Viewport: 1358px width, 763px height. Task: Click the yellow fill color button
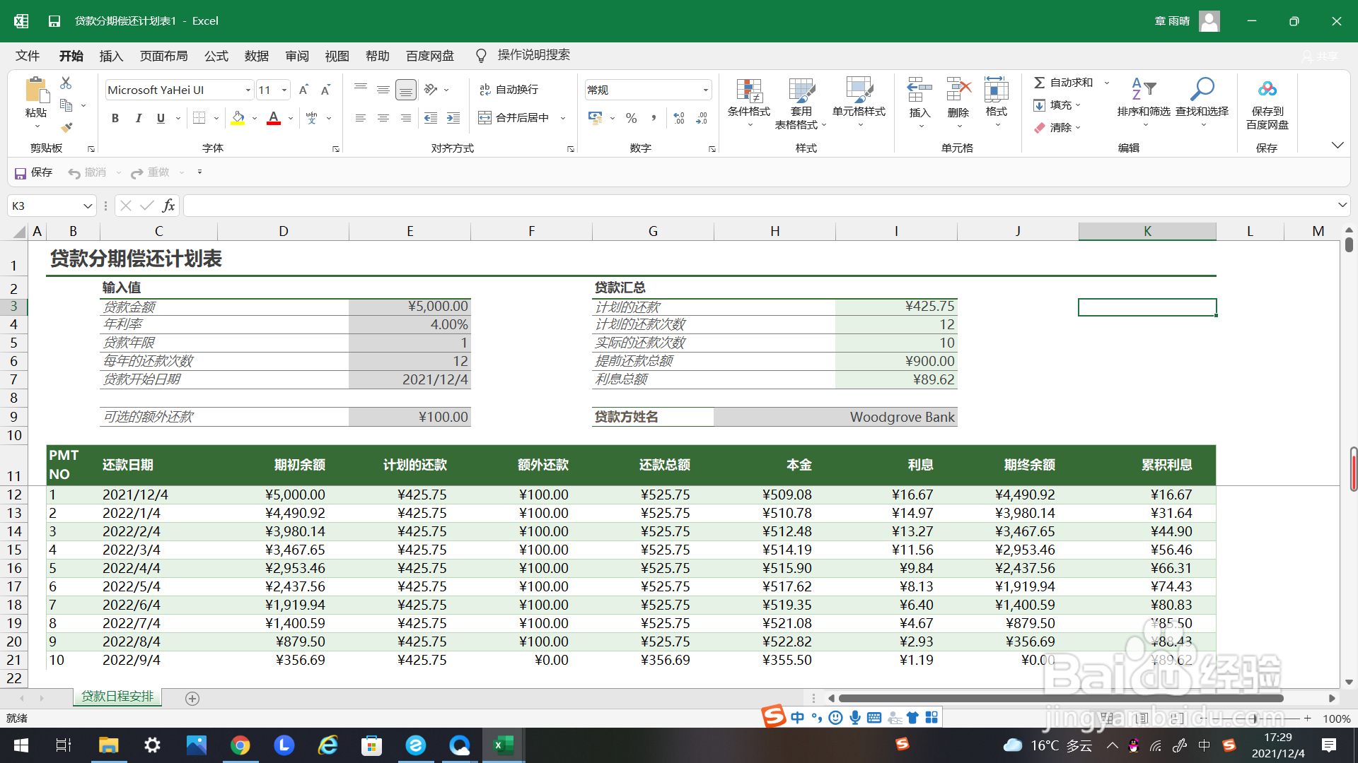click(x=238, y=118)
